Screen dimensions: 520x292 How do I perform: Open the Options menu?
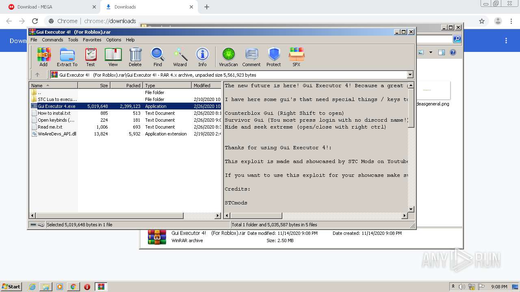pos(114,40)
